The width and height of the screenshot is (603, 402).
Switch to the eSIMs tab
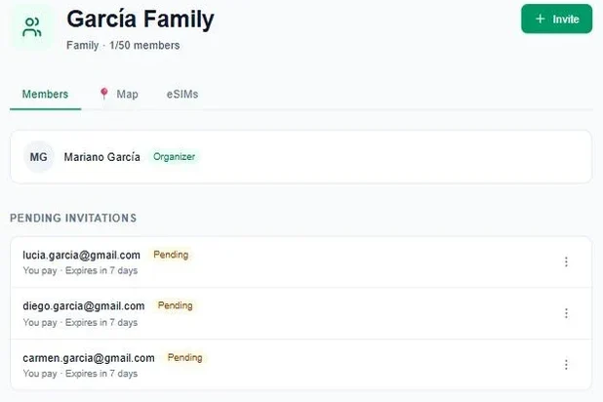coord(182,95)
